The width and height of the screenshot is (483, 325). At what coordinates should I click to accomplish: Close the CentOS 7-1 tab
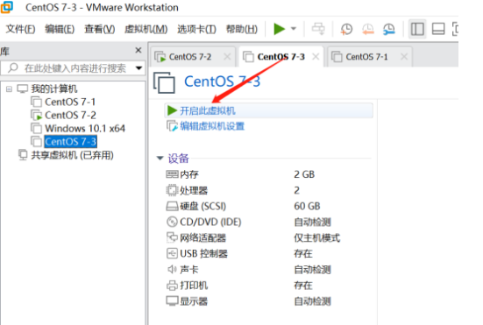click(x=404, y=57)
